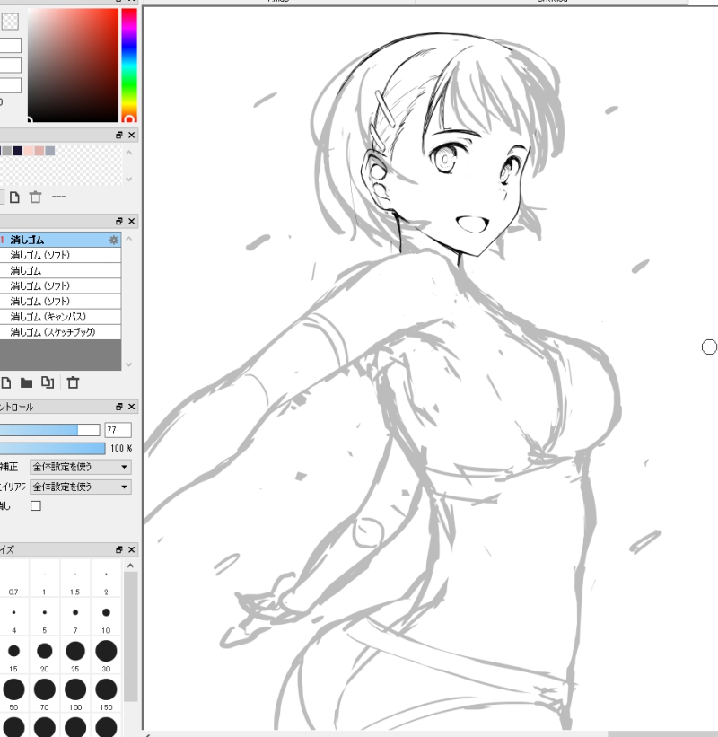The image size is (718, 737).
Task: Select the brush size 70 preset
Action: point(45,694)
